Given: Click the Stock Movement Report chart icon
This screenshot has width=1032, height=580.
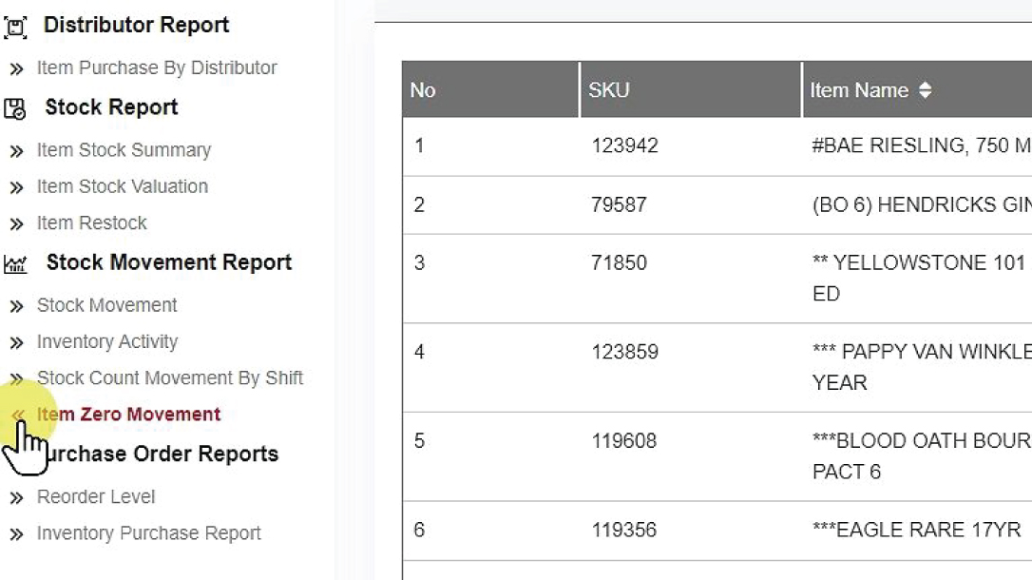Looking at the screenshot, I should point(15,264).
